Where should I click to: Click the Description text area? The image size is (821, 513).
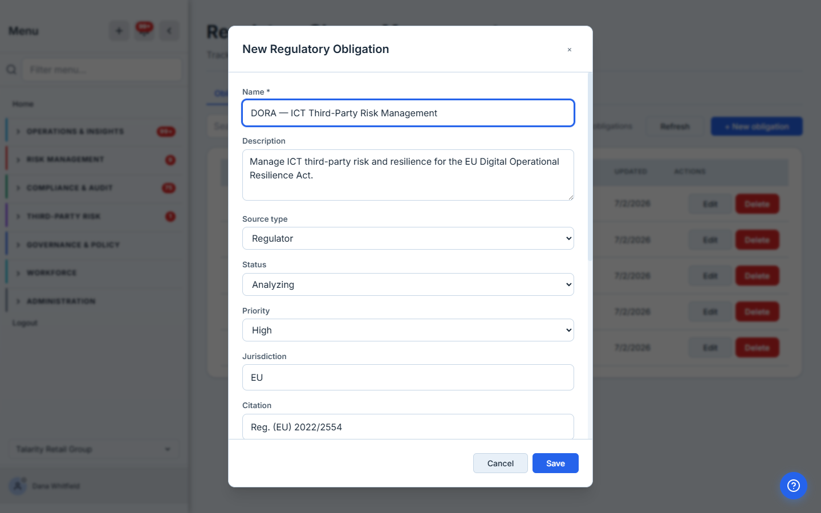point(408,175)
